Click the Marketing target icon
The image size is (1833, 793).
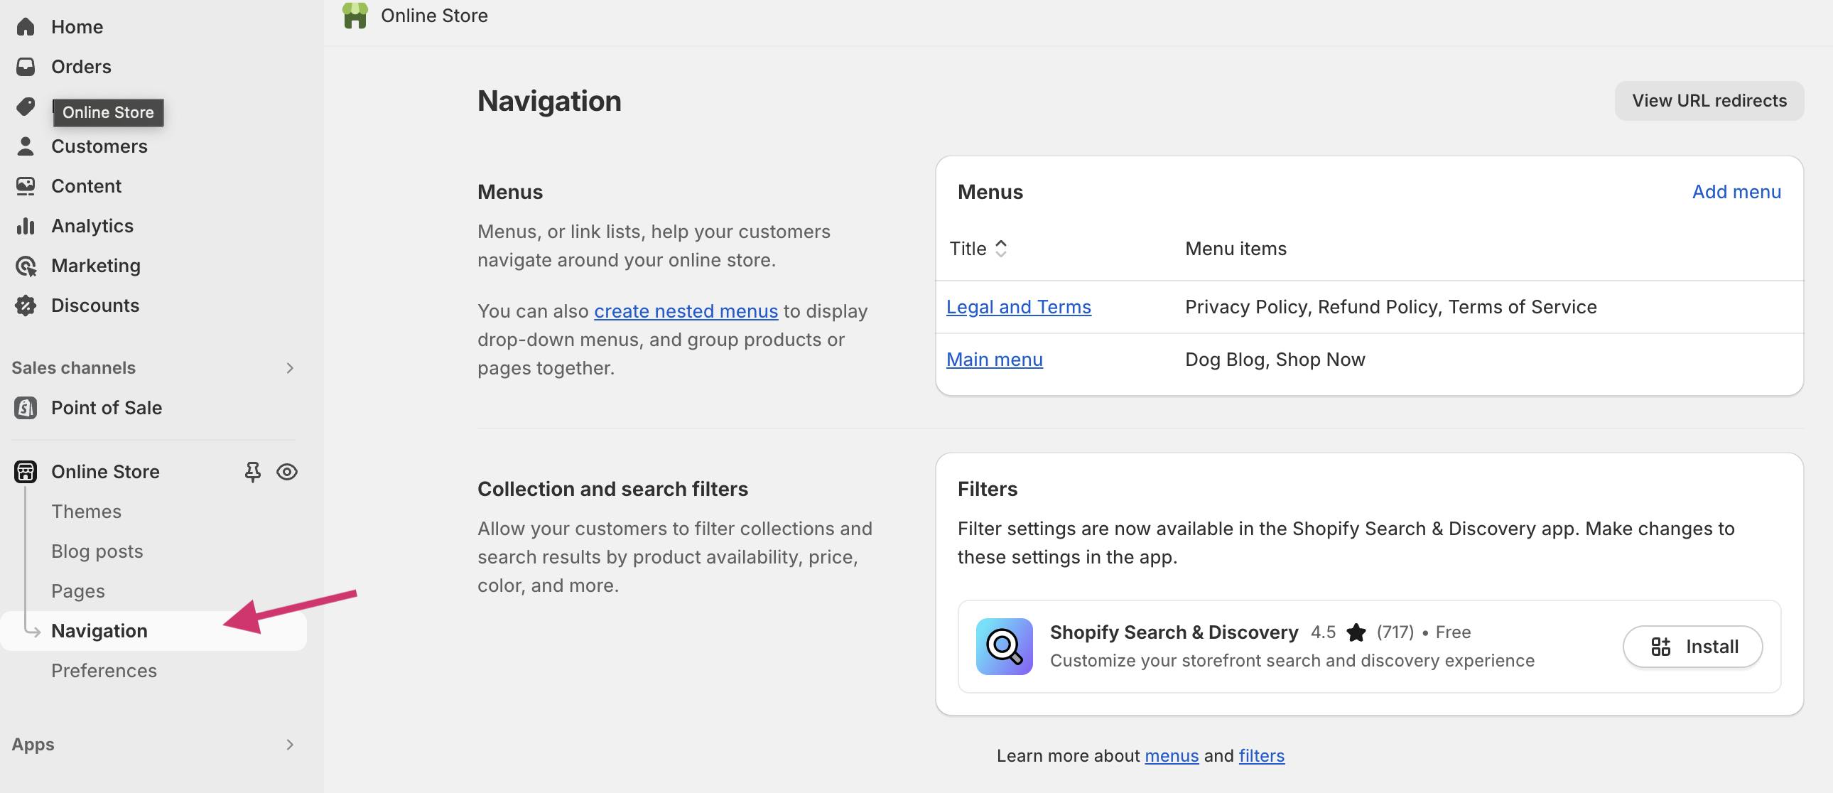point(26,266)
